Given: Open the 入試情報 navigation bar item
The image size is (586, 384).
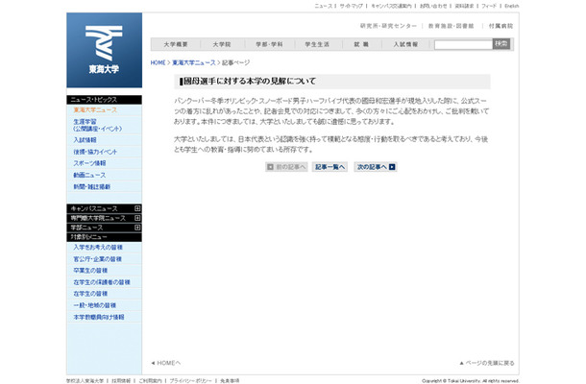Looking at the screenshot, I should click(x=405, y=44).
